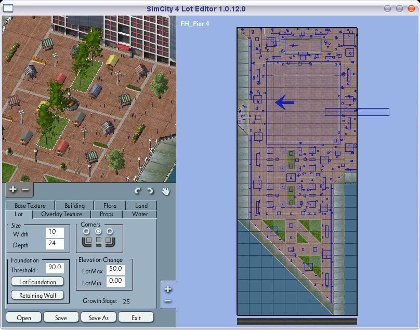Open the Building tab
The image size is (420, 330).
click(74, 205)
